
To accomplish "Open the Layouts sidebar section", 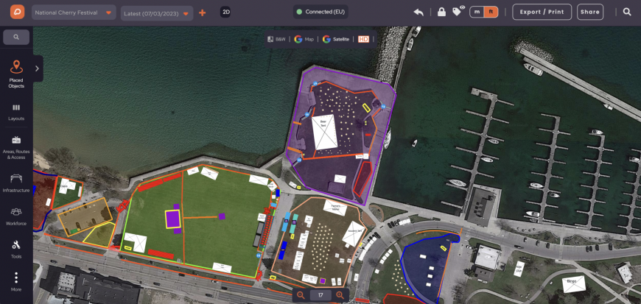I will (x=16, y=112).
